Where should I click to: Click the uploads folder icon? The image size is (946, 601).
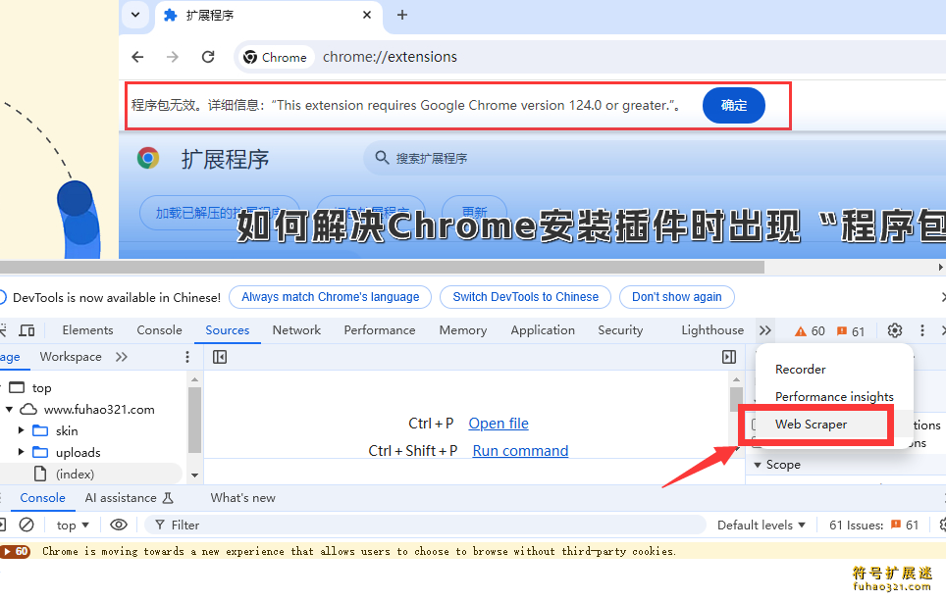click(40, 452)
